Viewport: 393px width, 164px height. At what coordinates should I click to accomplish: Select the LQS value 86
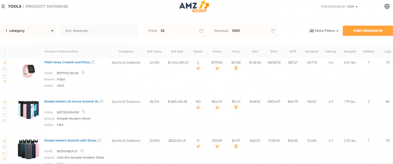point(388,101)
